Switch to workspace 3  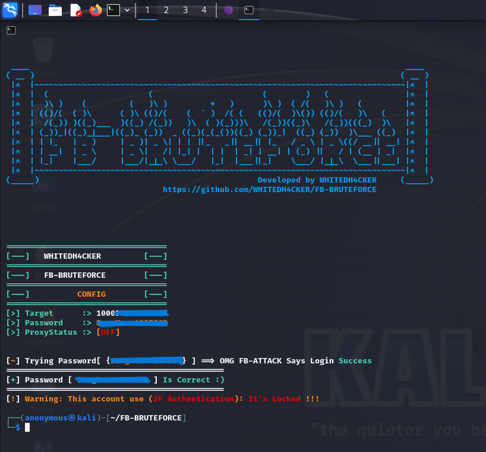tap(185, 10)
